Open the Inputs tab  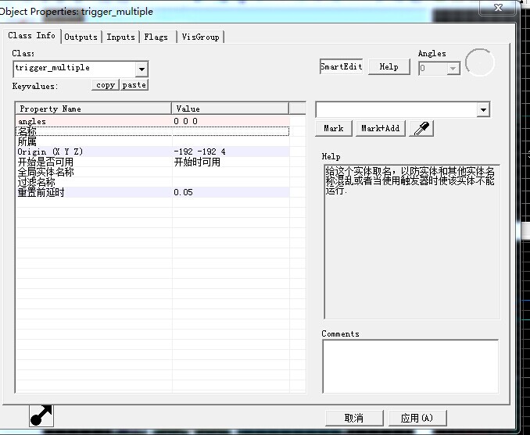(x=120, y=37)
